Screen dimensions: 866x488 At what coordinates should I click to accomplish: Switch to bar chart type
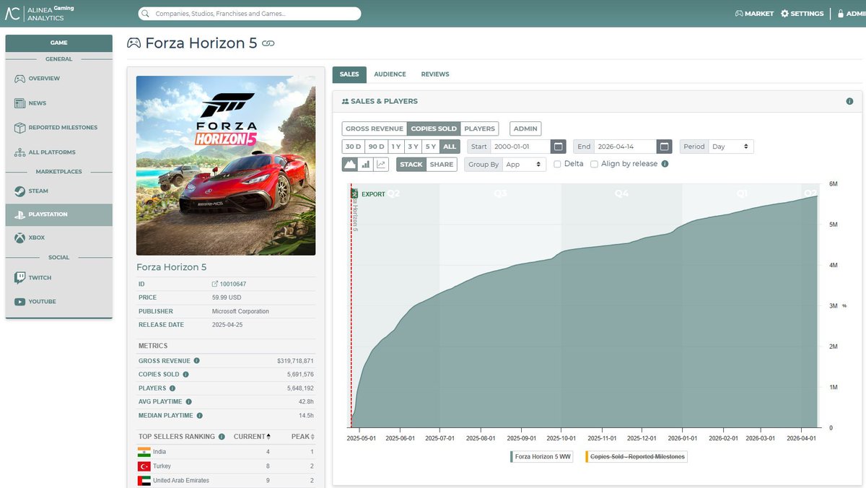click(x=366, y=165)
